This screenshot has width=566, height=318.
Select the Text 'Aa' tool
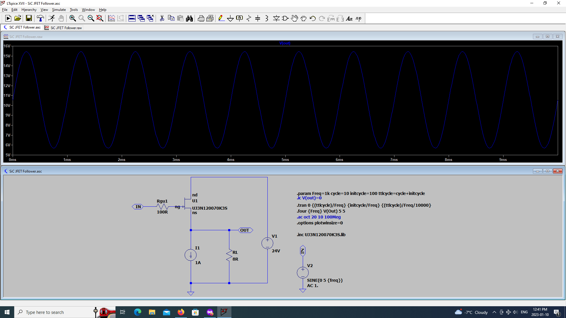(x=349, y=19)
